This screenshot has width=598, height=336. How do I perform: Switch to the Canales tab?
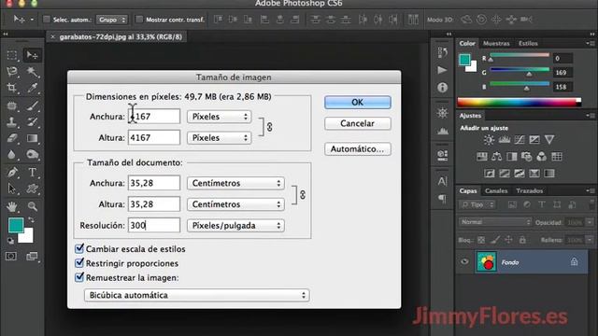click(496, 190)
